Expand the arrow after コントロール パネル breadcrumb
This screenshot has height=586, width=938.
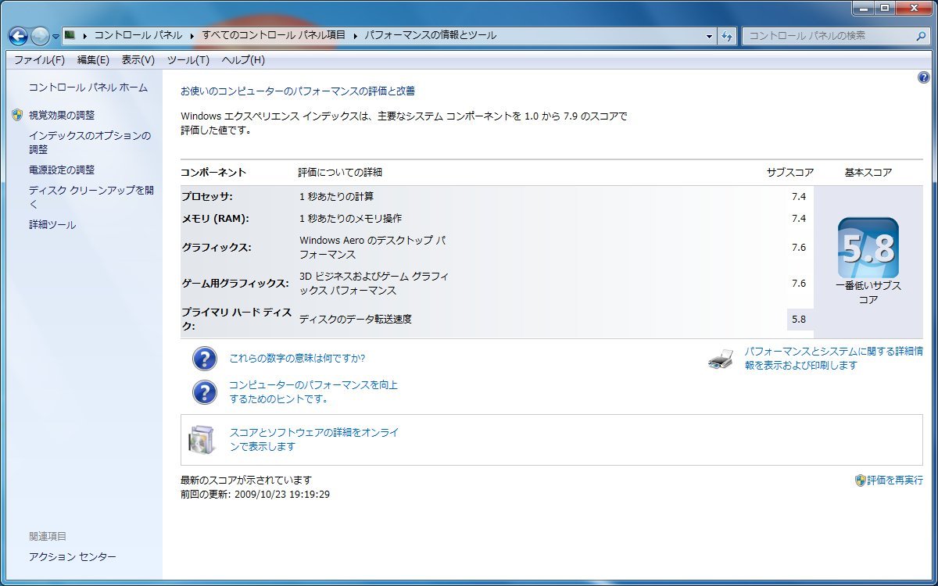pyautogui.click(x=192, y=36)
